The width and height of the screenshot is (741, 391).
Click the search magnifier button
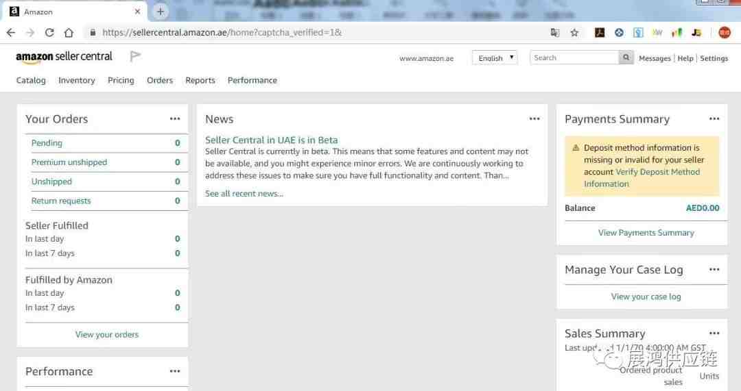tap(626, 58)
